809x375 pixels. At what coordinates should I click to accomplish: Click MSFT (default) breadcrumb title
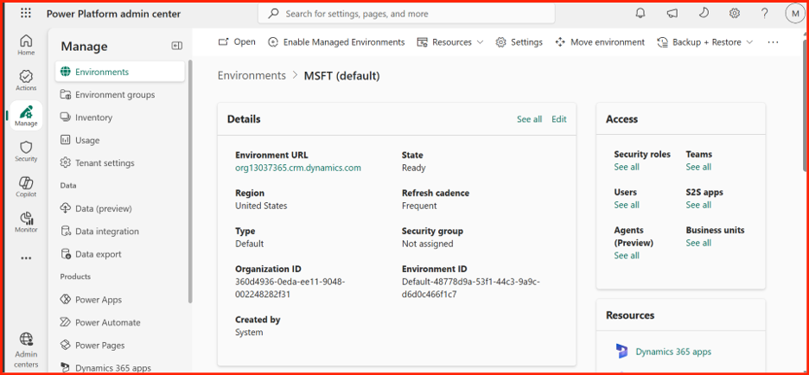341,76
